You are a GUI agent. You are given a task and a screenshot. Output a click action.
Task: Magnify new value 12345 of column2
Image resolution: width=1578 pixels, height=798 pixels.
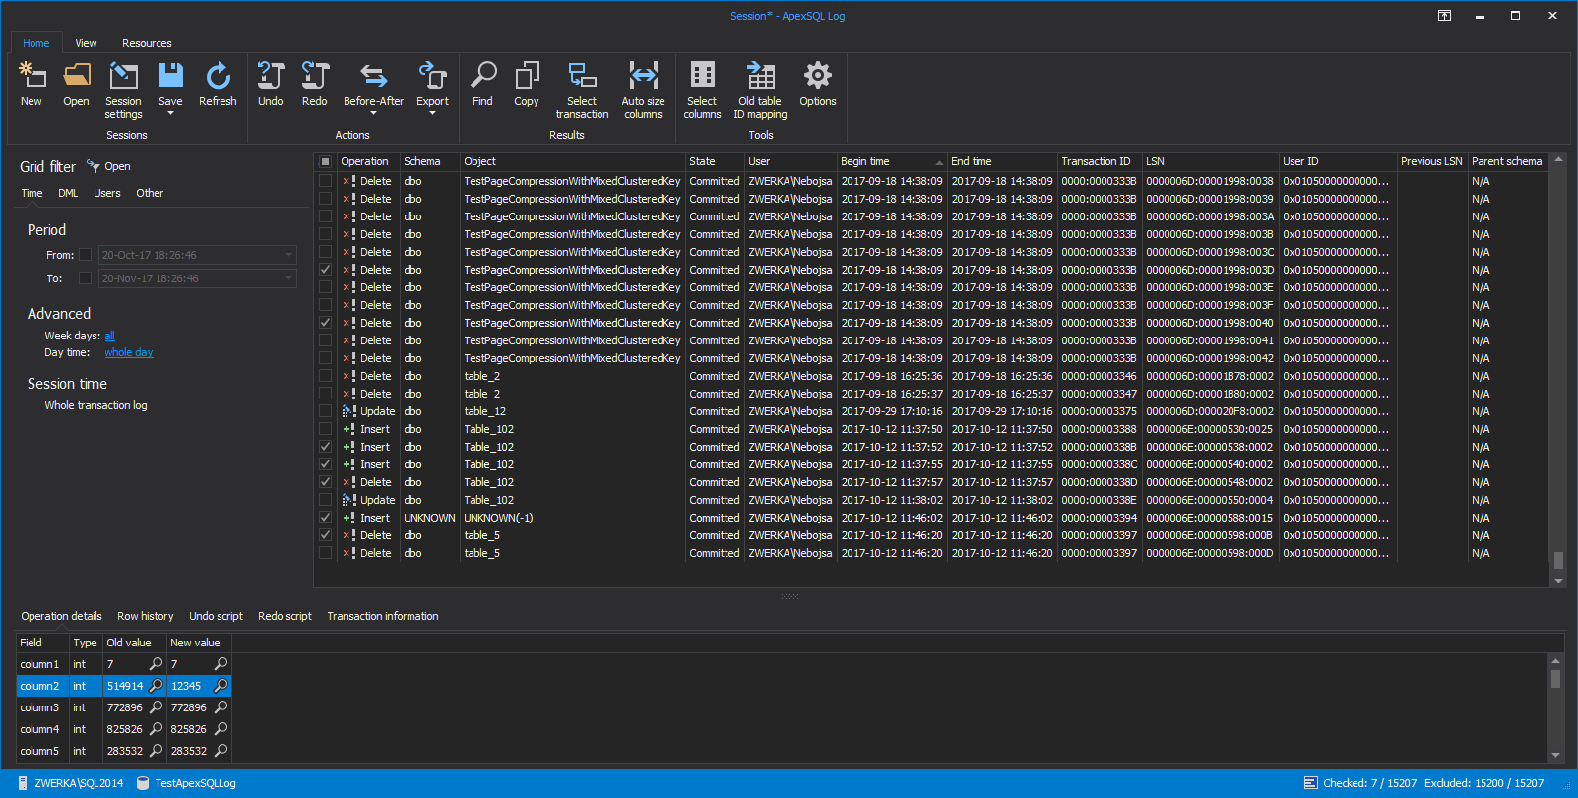(221, 685)
